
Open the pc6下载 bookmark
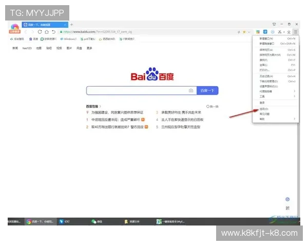[88, 39]
